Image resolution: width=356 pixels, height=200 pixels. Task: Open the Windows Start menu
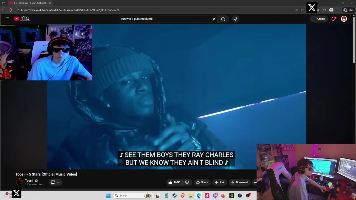[108, 196]
